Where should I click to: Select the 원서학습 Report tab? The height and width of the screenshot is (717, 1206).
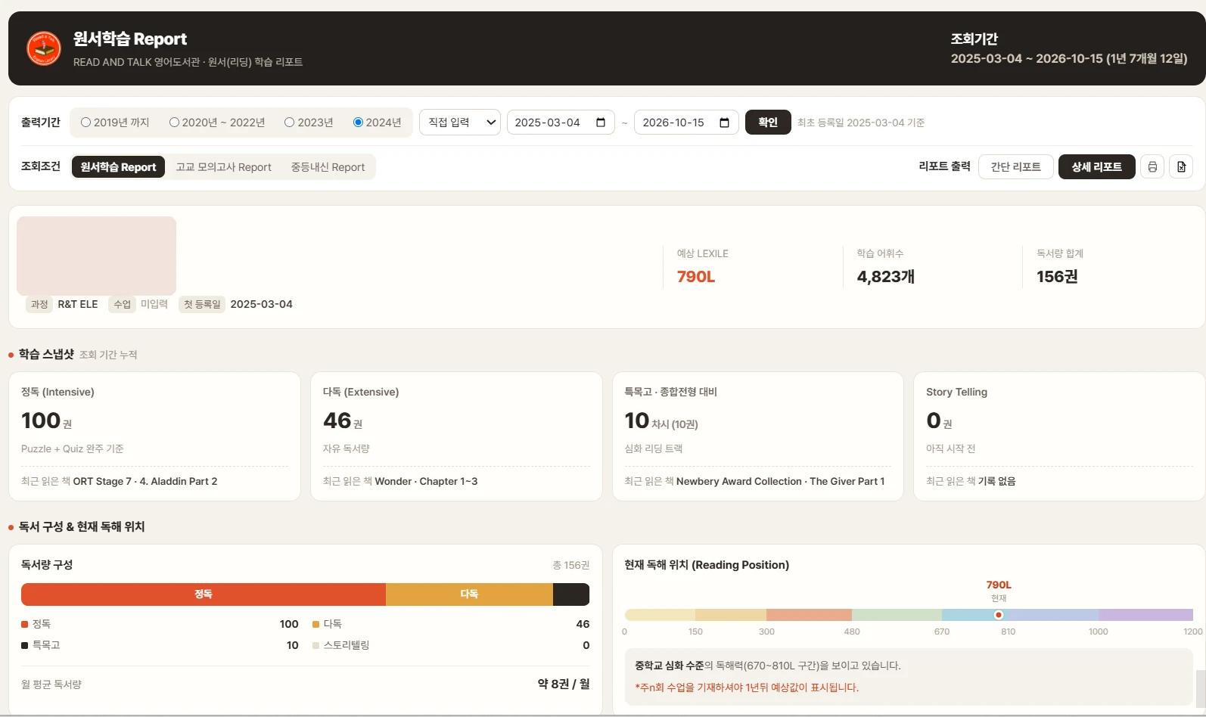tap(118, 167)
